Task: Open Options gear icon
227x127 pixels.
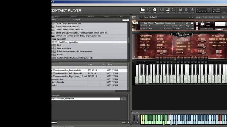Action: point(186,10)
